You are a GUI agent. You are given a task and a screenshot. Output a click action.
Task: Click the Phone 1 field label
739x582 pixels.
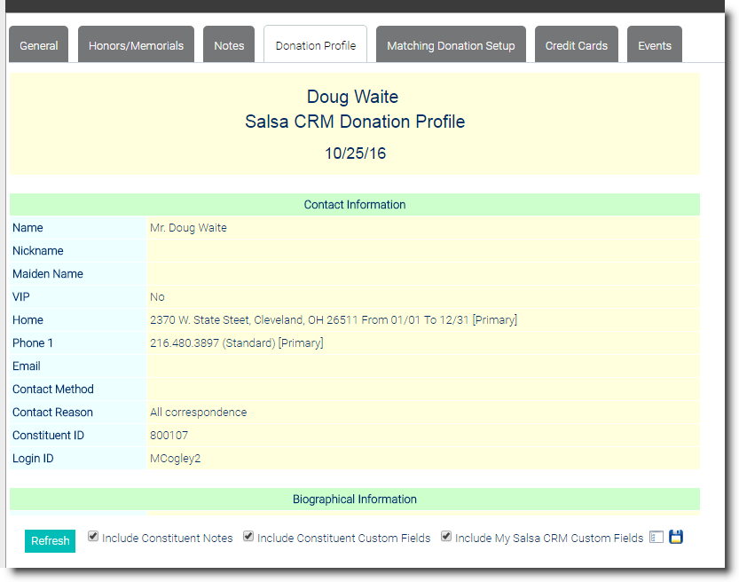coord(33,343)
